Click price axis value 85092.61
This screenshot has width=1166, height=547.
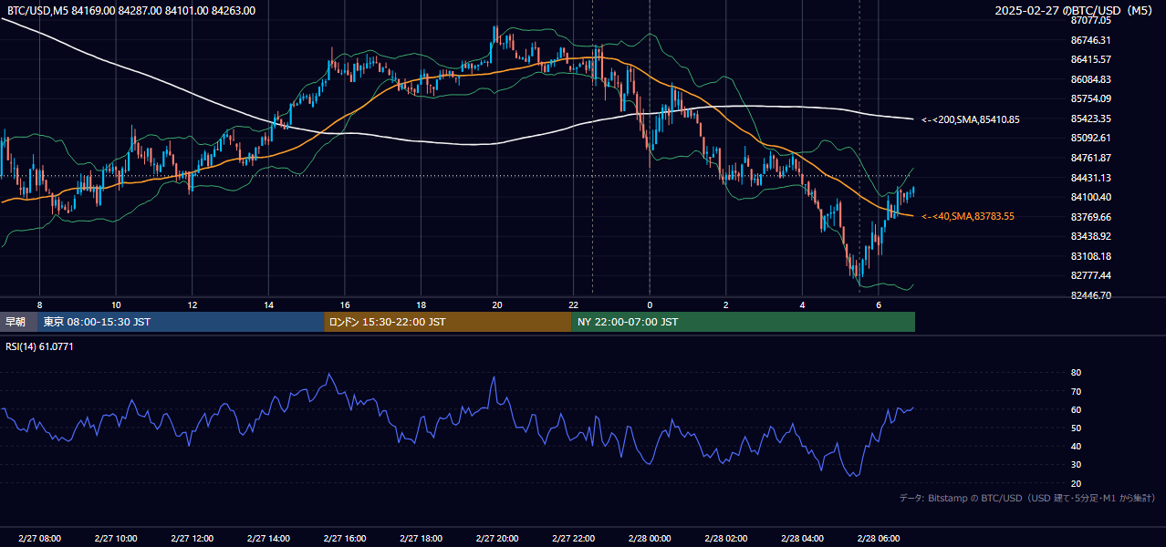click(1090, 138)
